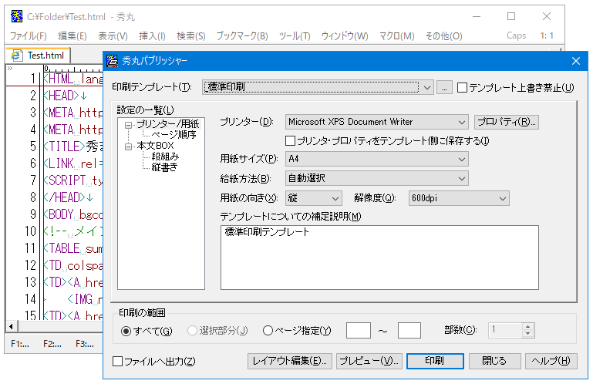The height and width of the screenshot is (384, 593).
Task: Click the Hidemaru app icon in the editor title bar
Action: (x=16, y=16)
